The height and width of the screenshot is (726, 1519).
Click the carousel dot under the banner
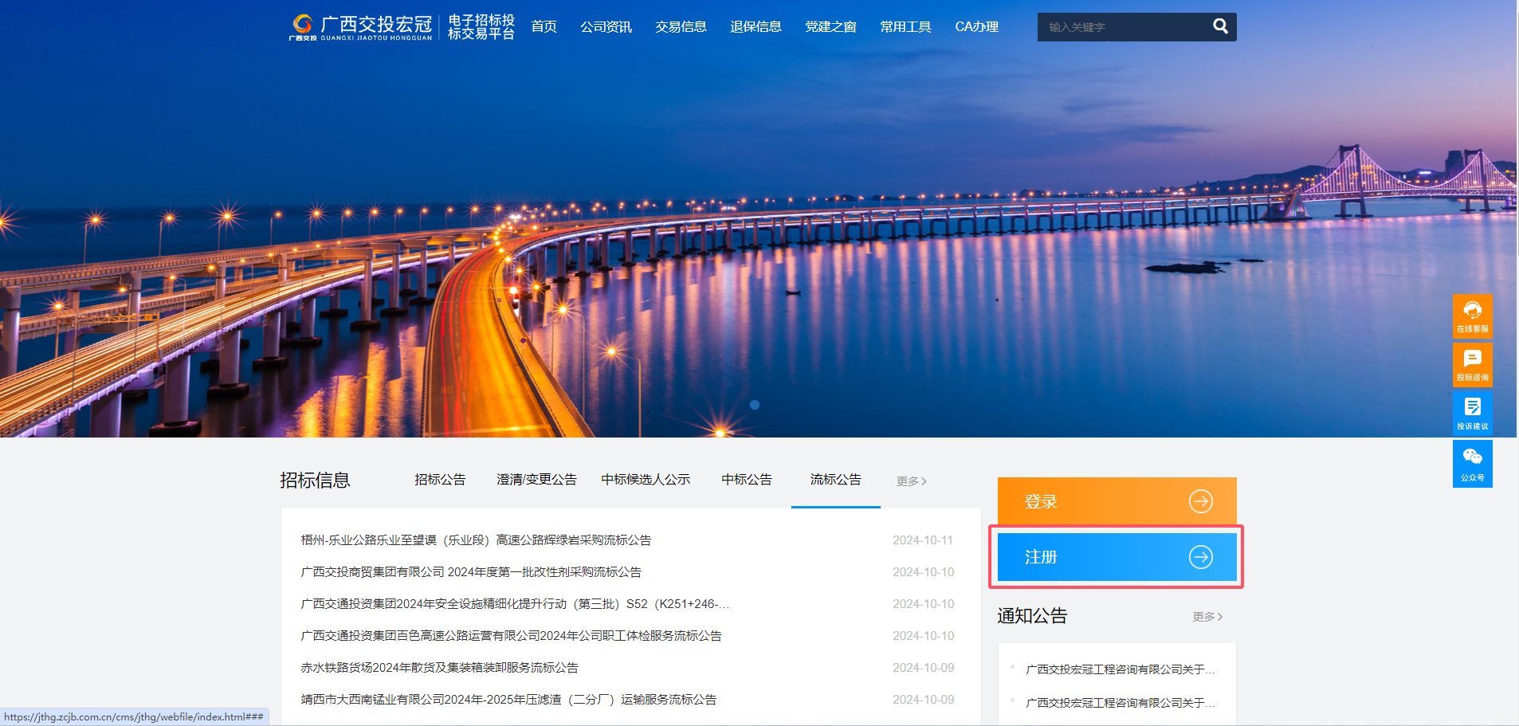point(755,405)
